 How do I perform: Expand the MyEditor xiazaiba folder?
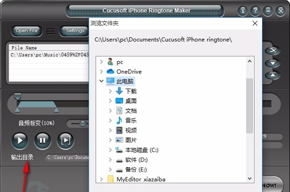coord(101,179)
